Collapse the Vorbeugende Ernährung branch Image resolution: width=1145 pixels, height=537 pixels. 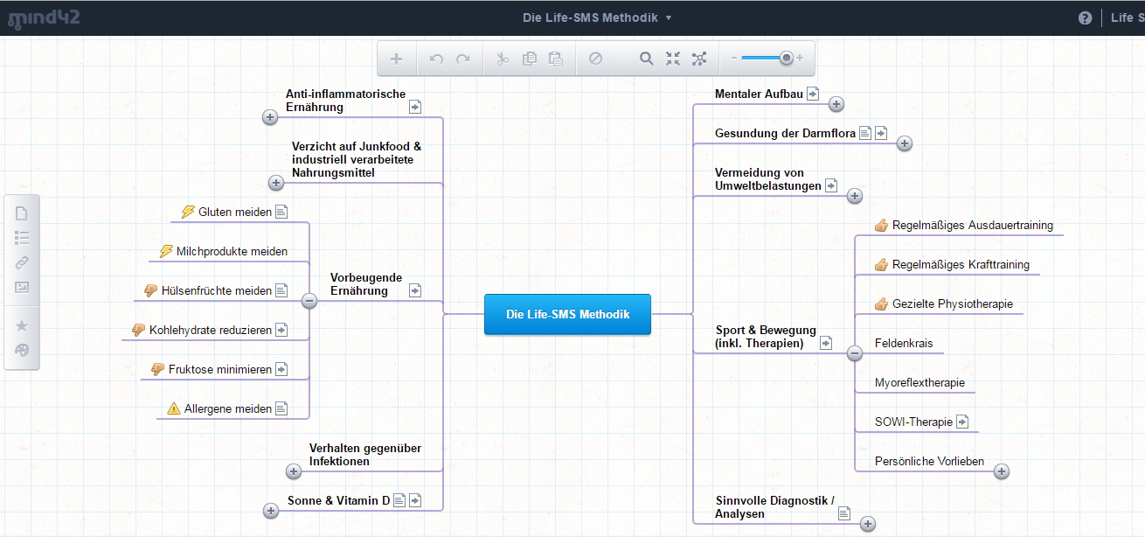point(309,302)
